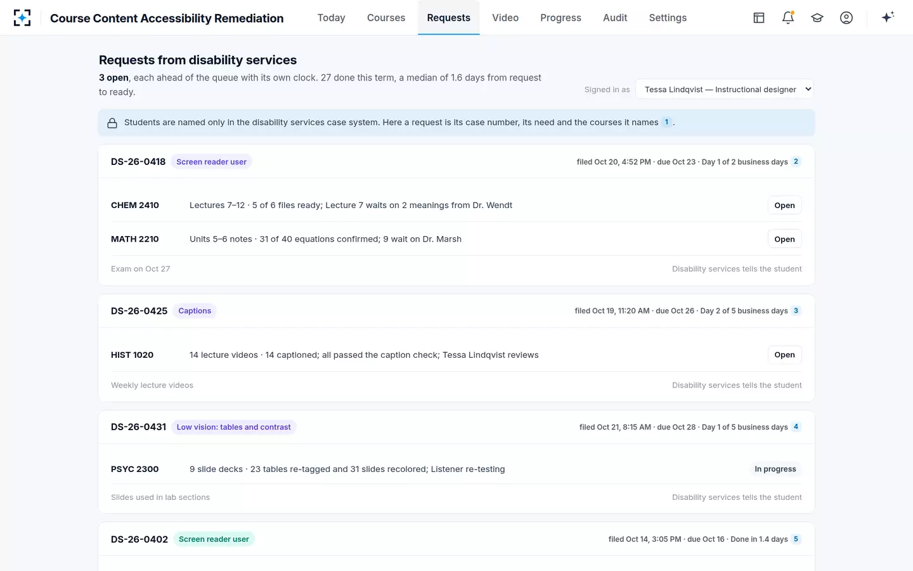Go to the Video tab
Image resolution: width=913 pixels, height=571 pixels.
505,18
